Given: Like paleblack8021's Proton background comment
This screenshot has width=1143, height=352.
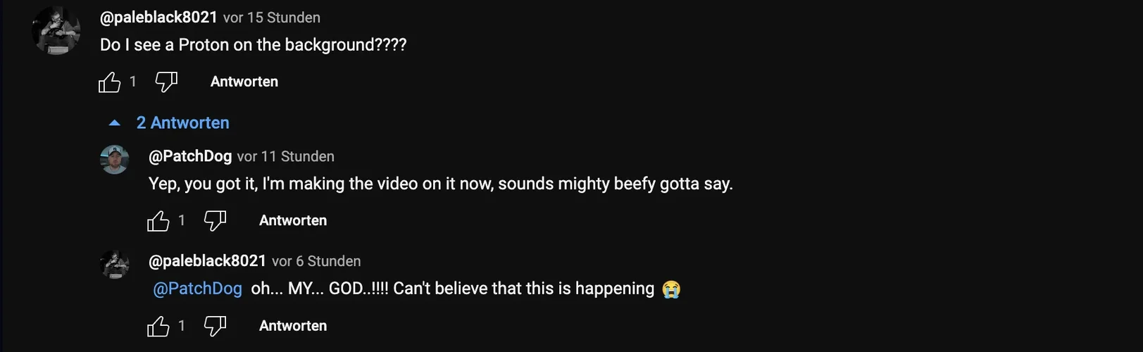Looking at the screenshot, I should pos(110,82).
